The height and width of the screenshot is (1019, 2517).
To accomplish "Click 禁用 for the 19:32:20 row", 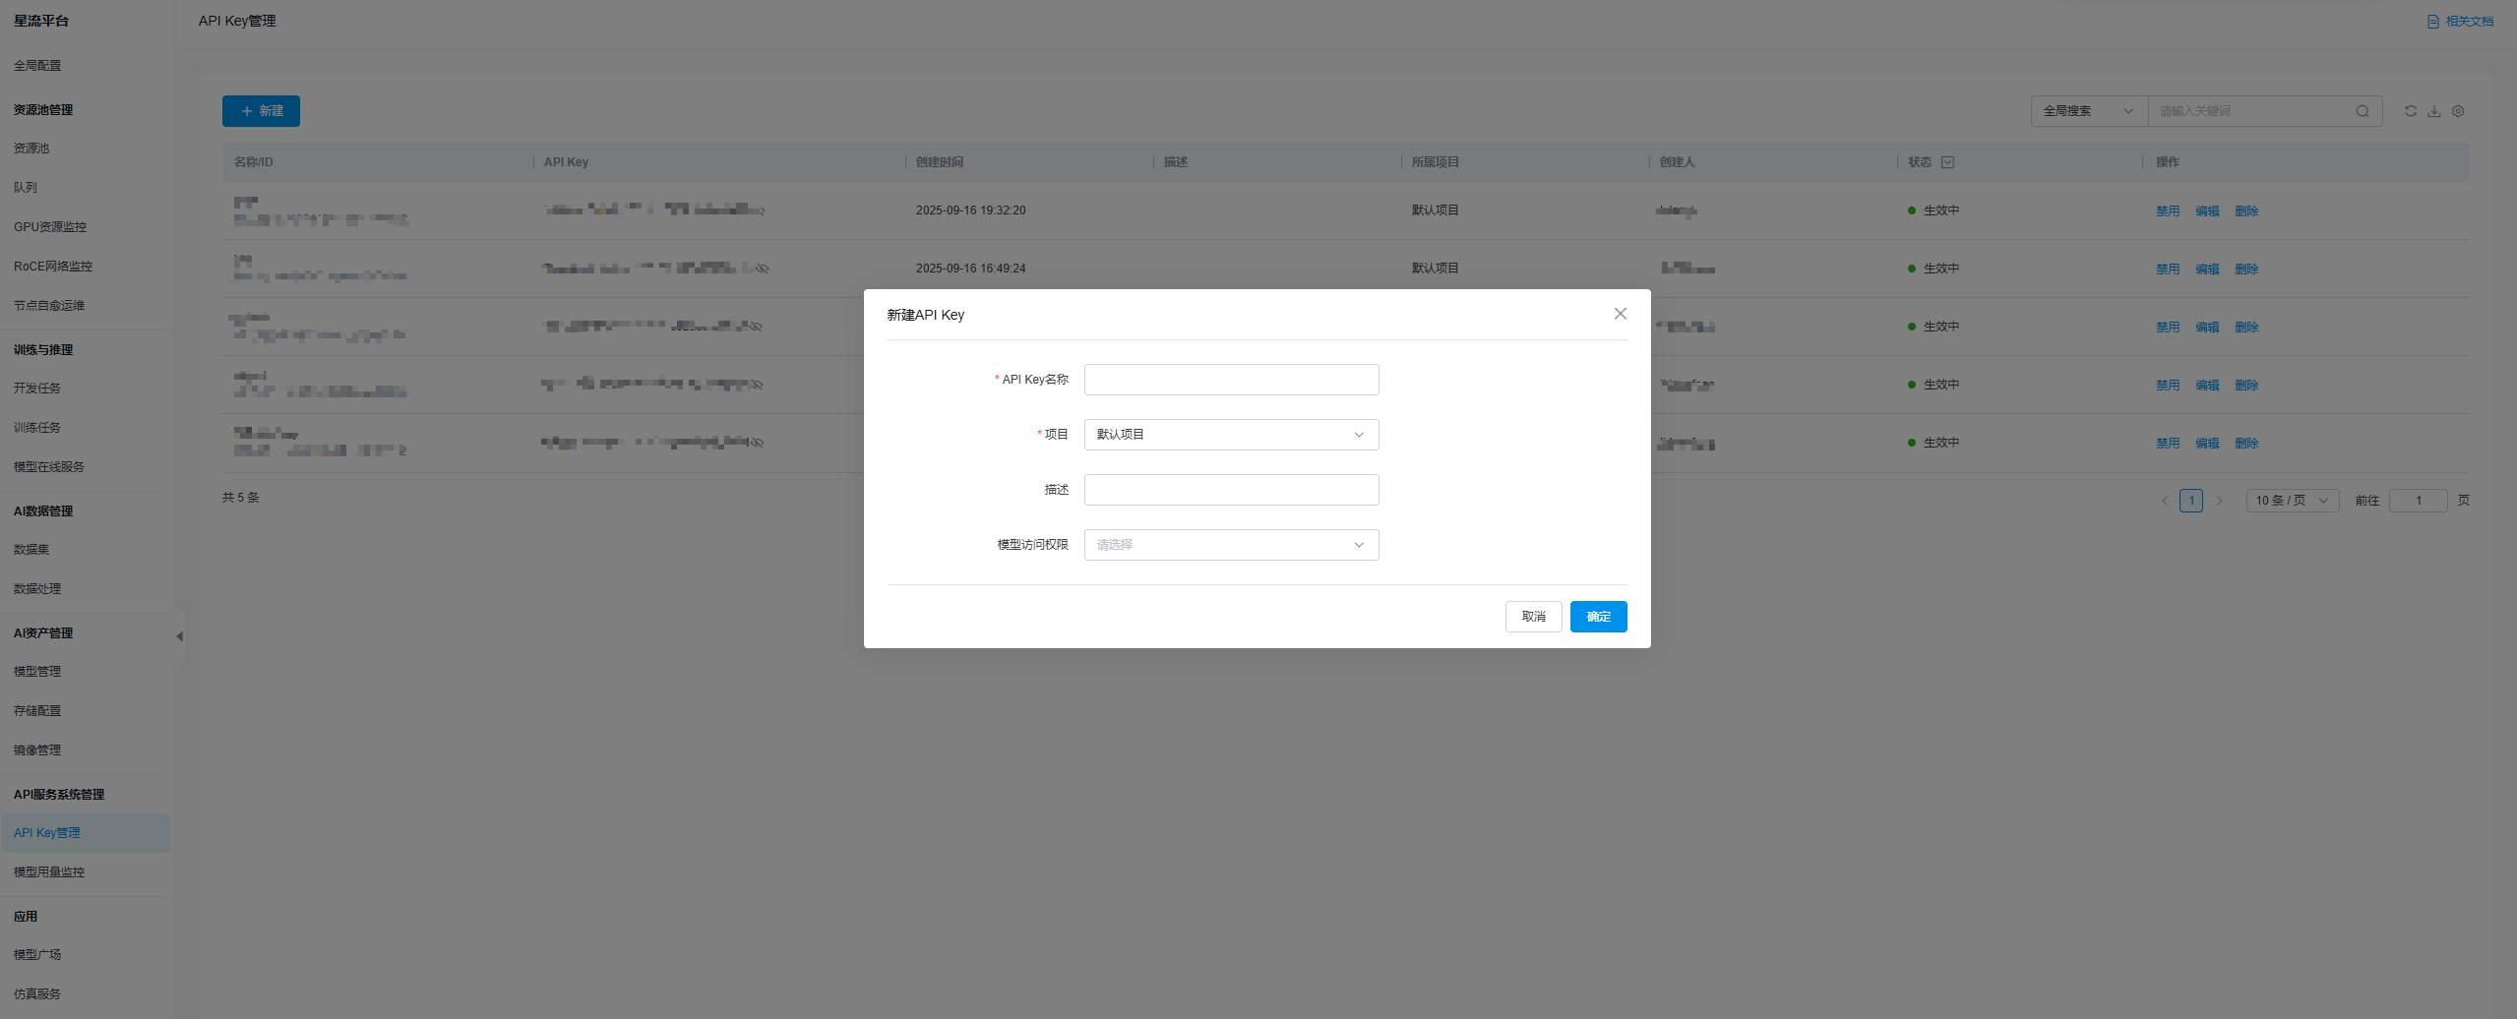I will click(x=2168, y=210).
